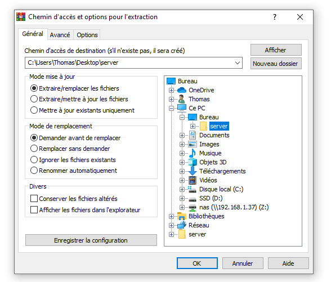Check Afficher les fichiers dans l'explorateur
This screenshot has width=331, height=282.
coord(34,209)
